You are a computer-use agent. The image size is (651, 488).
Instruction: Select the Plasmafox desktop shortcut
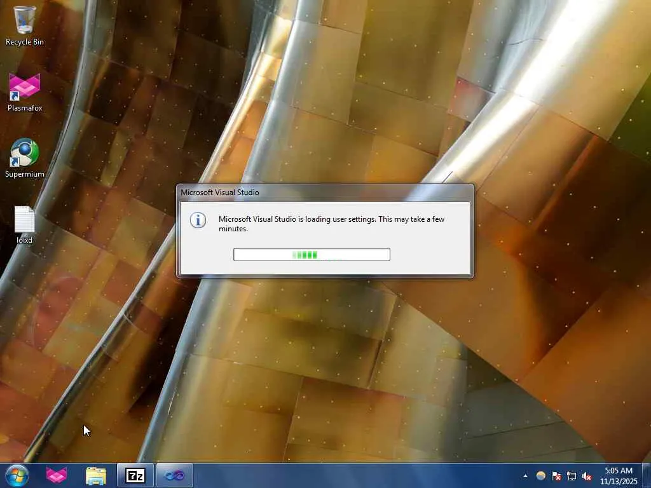(x=25, y=92)
